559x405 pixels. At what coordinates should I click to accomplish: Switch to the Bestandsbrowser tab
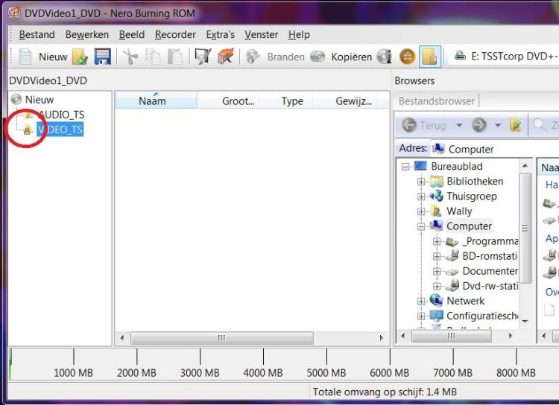coord(436,101)
